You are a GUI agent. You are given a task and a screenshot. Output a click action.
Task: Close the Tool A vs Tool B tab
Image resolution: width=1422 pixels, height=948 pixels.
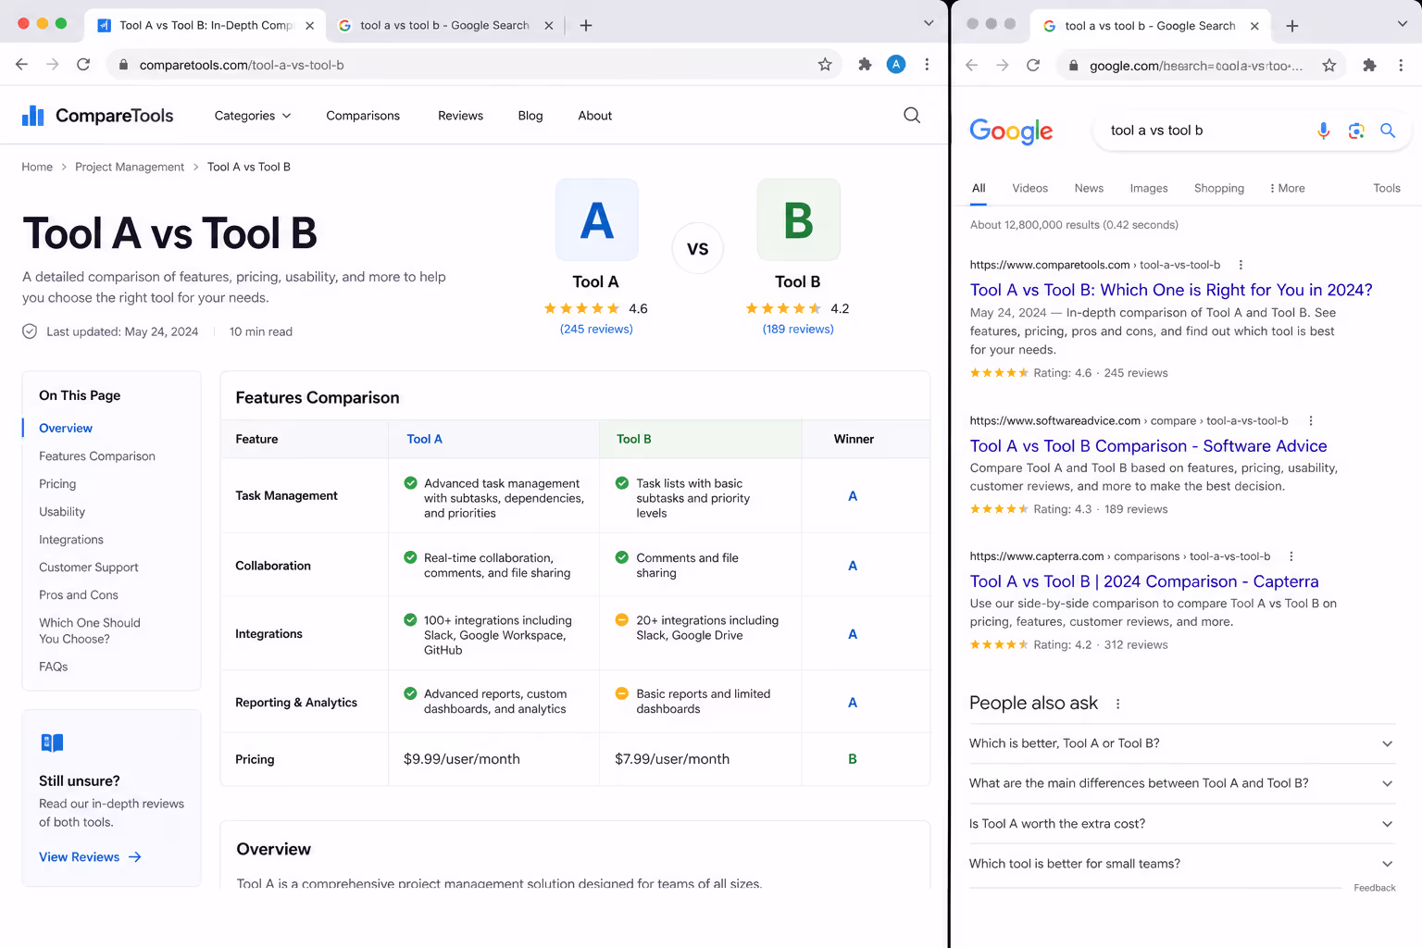[310, 26]
